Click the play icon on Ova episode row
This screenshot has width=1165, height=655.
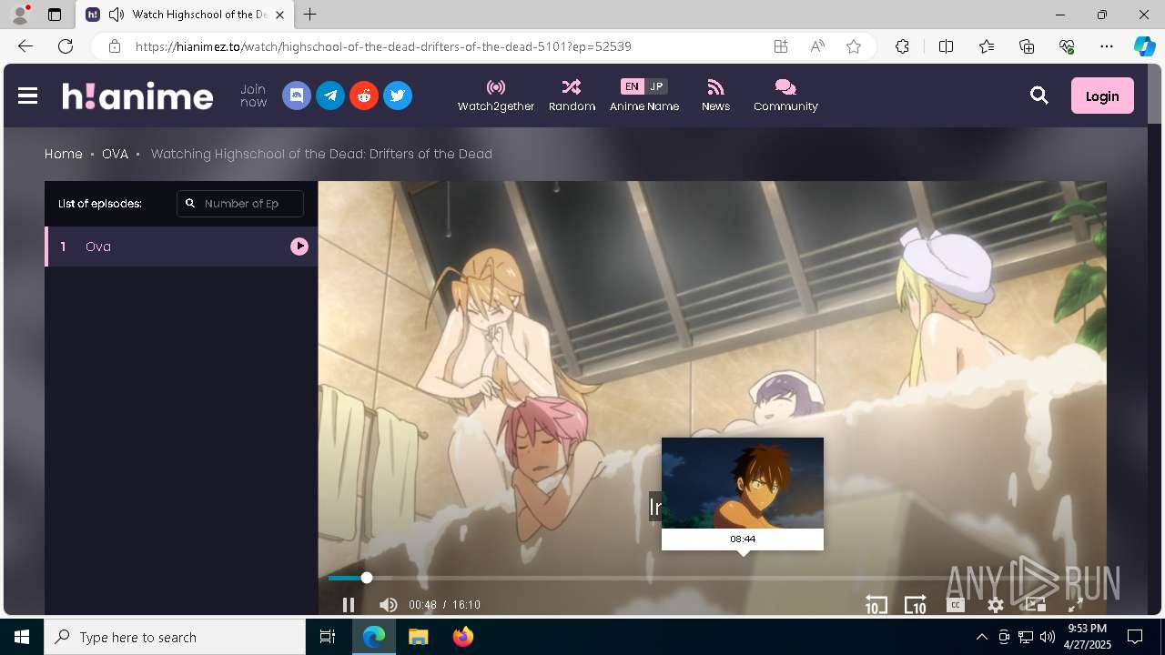coord(299,247)
